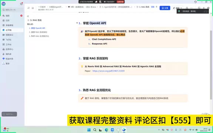Collapse the outline panel with double chevron
The image size is (213, 133).
pos(28,16)
